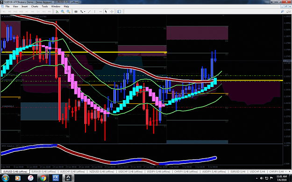Switch to USDJPY-5,H8 chart tab
This screenshot has width=292, height=182.
[x=158, y=172]
